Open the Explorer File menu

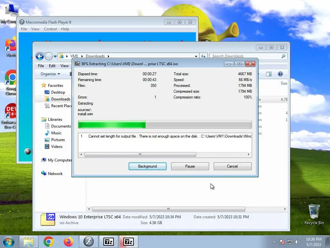coord(41,66)
